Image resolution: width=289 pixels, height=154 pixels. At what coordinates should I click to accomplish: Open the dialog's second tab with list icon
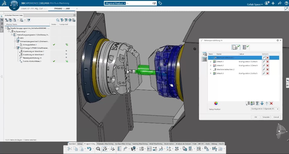coord(246,47)
